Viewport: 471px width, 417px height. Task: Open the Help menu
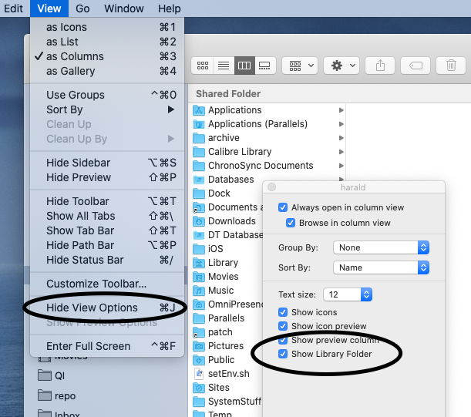point(170,8)
